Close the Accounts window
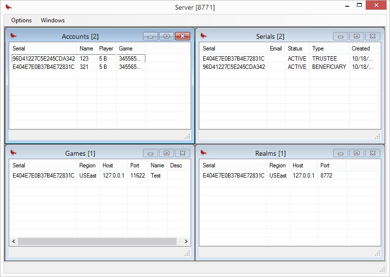 point(182,36)
